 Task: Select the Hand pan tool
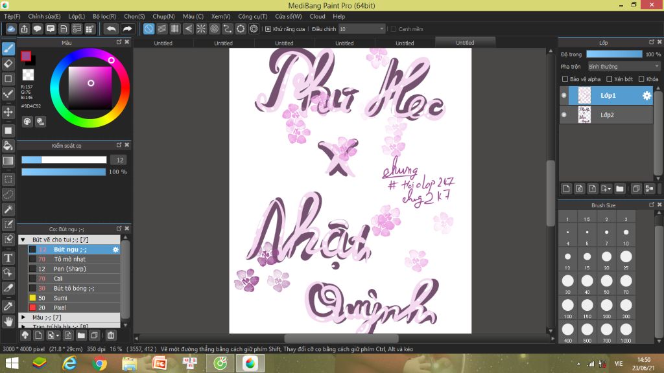coord(8,322)
